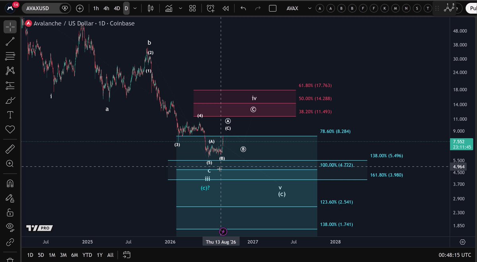Open the candlestick chart type selector

tap(150, 8)
